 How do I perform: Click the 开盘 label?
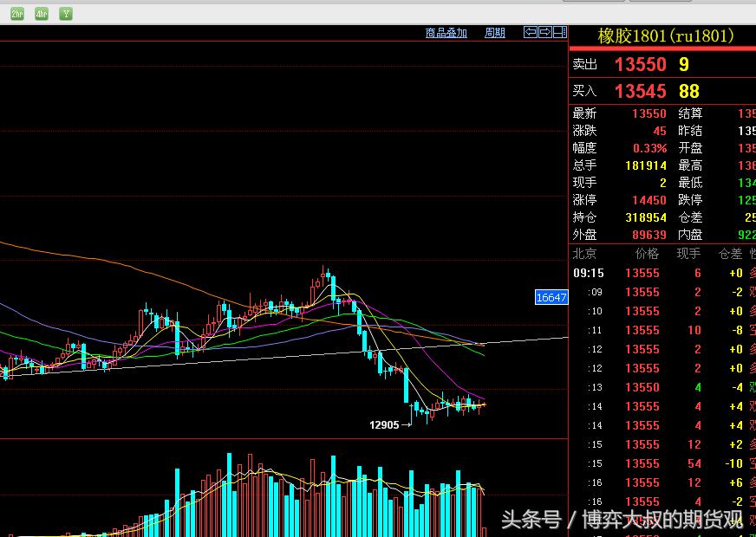point(690,148)
